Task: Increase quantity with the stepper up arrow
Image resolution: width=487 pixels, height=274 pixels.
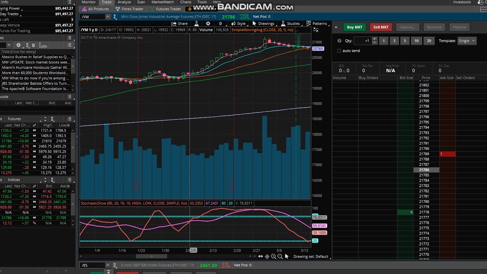Action: (x=374, y=39)
